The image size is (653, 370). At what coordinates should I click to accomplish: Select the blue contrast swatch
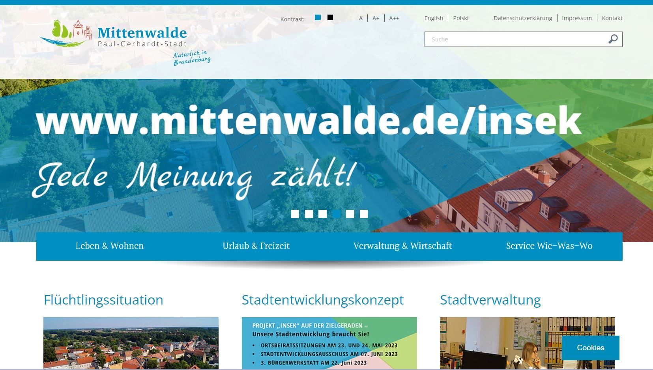(x=318, y=17)
